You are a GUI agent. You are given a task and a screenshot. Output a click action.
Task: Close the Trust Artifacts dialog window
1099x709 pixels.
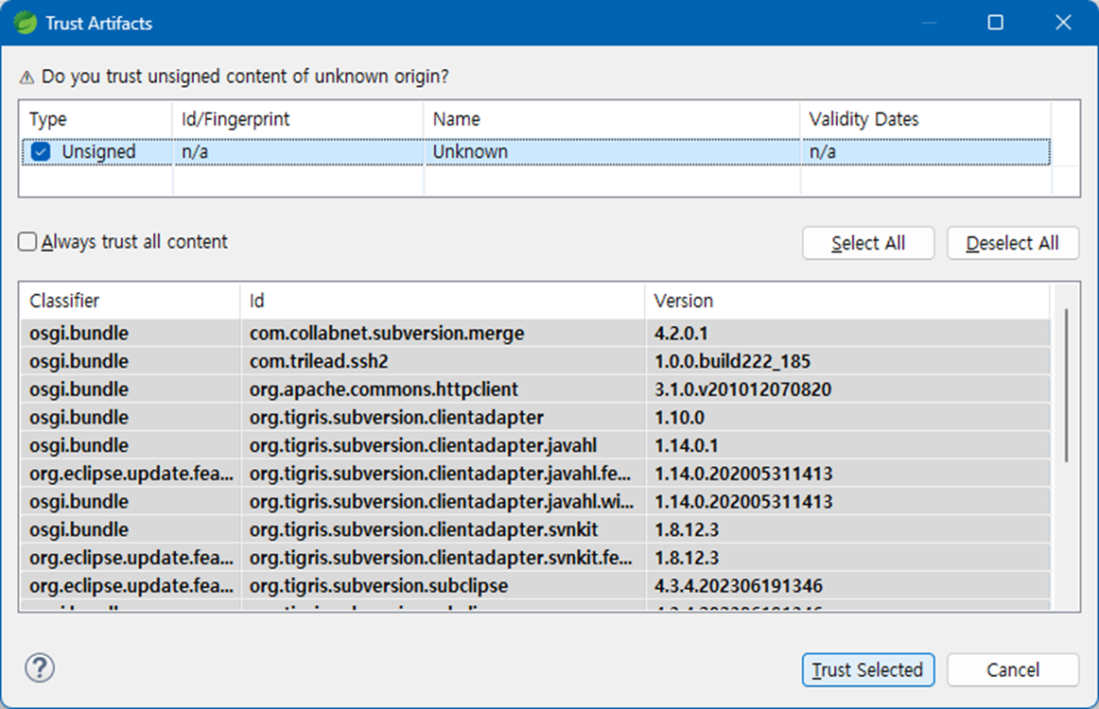click(x=1063, y=23)
